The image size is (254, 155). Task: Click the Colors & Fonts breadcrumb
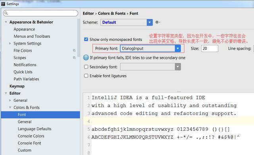pos(112,13)
